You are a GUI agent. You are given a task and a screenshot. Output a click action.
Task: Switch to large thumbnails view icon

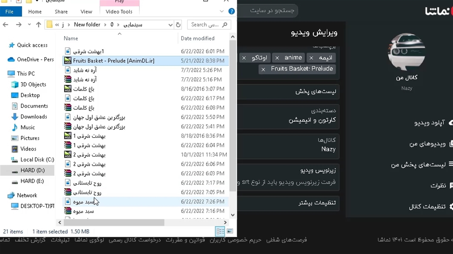[x=230, y=231]
